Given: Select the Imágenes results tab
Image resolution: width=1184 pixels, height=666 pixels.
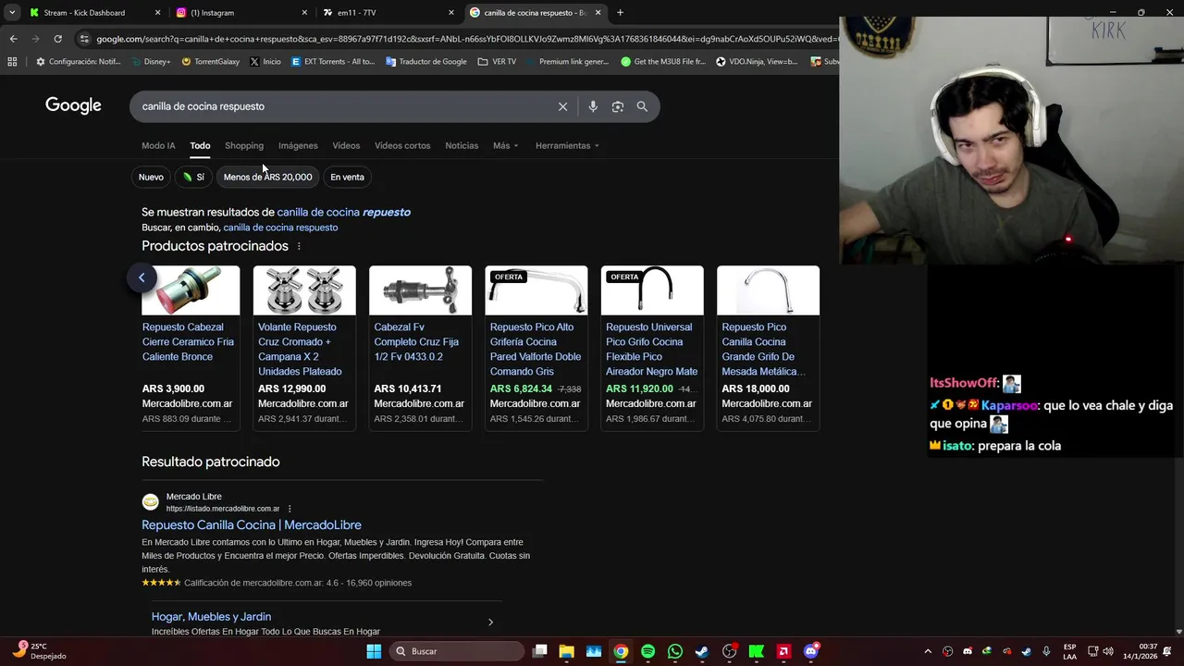Looking at the screenshot, I should [298, 145].
